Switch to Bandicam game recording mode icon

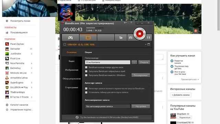(x=70, y=38)
